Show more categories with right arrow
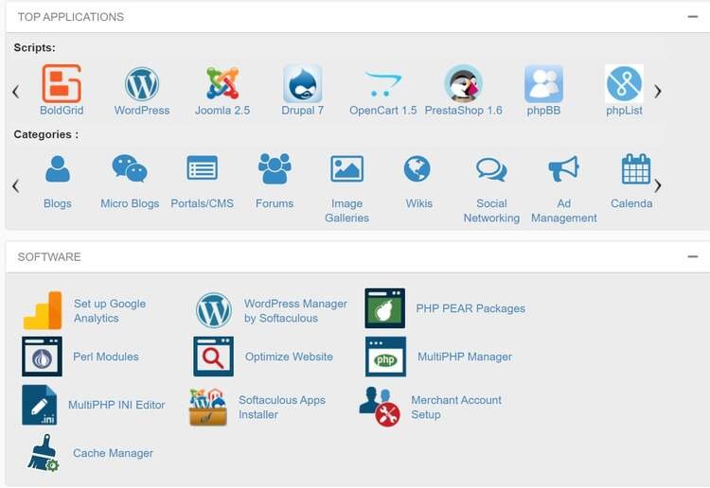The image size is (710, 488). tap(658, 186)
